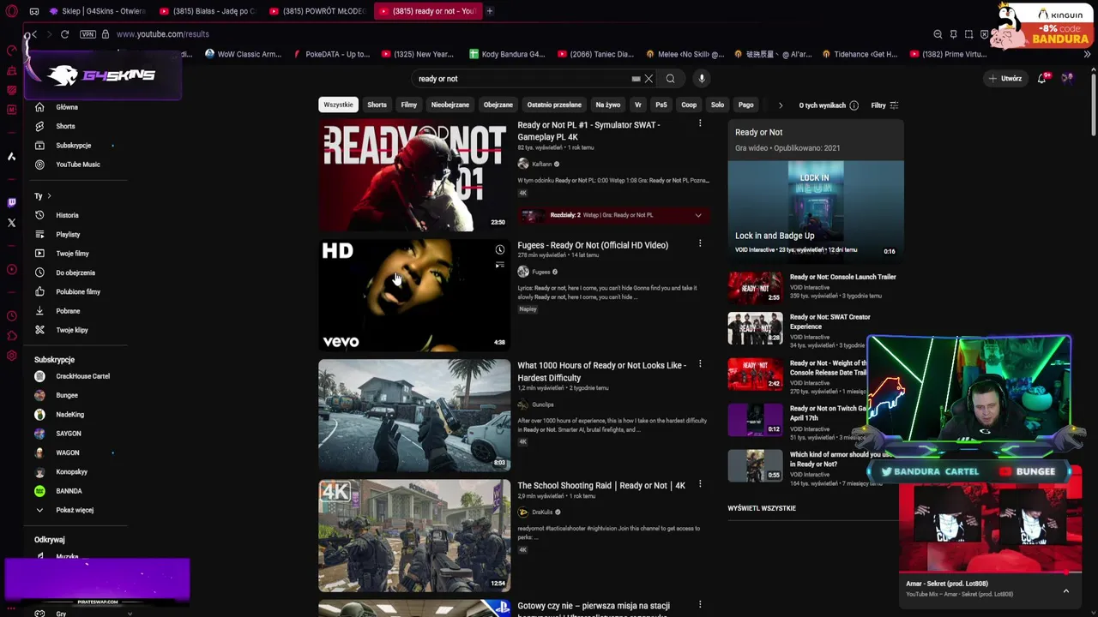Viewport: 1098px width, 617px height.
Task: Expand the Amar - Sekret mini player
Action: pos(1066,590)
